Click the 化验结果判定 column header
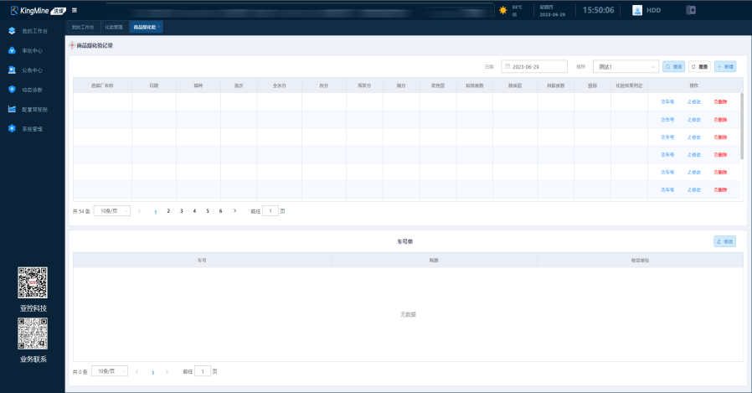The image size is (752, 393). [x=629, y=85]
